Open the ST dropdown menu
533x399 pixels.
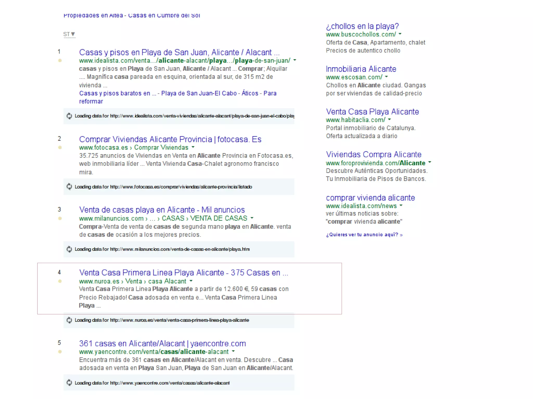tap(69, 34)
